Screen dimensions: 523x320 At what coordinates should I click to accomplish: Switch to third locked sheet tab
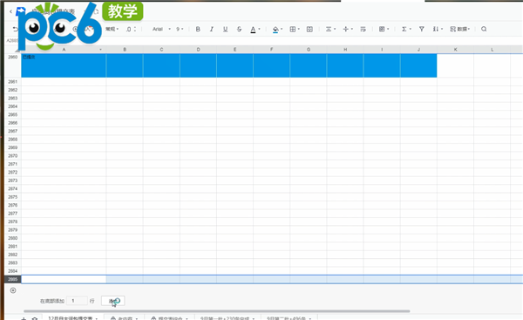(x=169, y=317)
